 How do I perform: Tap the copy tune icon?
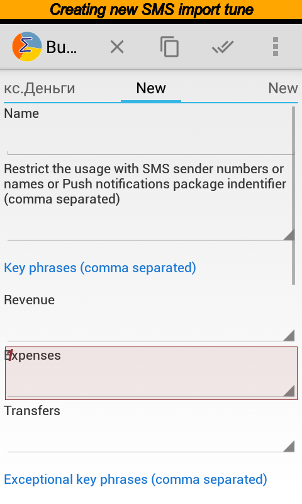(169, 47)
